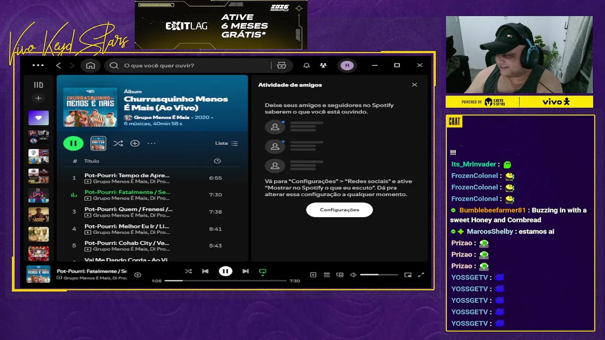
Task: Pause the album with green button
Action: (73, 143)
